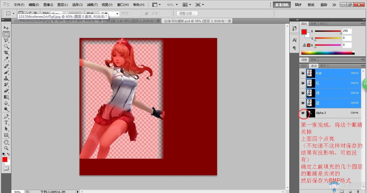Switch to the 色板 swatches tab
The height and width of the screenshot is (193, 367).
[314, 24]
